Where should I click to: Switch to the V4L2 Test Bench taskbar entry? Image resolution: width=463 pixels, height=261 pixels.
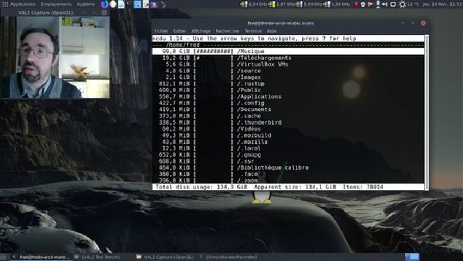coord(97,257)
